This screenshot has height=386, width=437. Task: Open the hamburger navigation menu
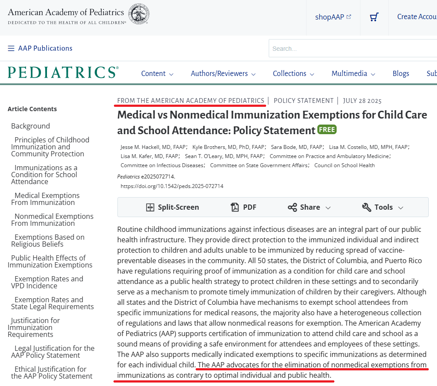pos(11,48)
